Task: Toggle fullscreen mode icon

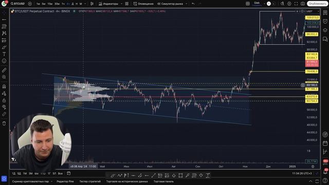Action: 296,4
